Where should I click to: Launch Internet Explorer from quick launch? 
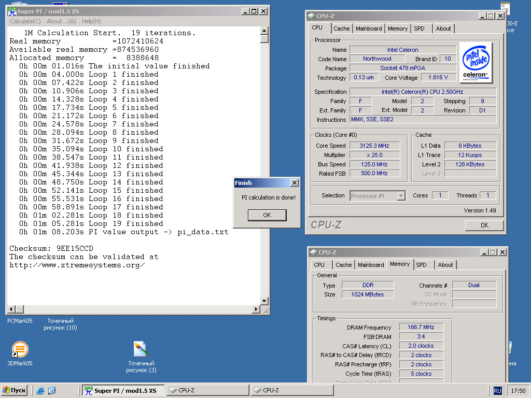pyautogui.click(x=40, y=391)
